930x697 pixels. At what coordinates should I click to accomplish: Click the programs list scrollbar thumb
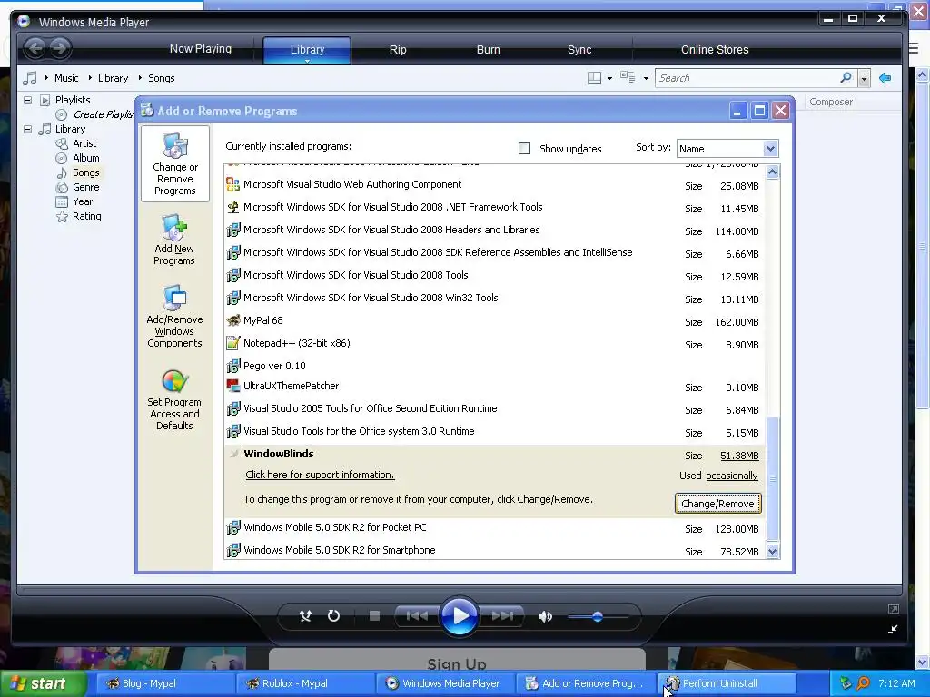coord(772,479)
